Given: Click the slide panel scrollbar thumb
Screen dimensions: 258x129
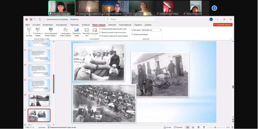Looking at the screenshot, I should (x=53, y=84).
